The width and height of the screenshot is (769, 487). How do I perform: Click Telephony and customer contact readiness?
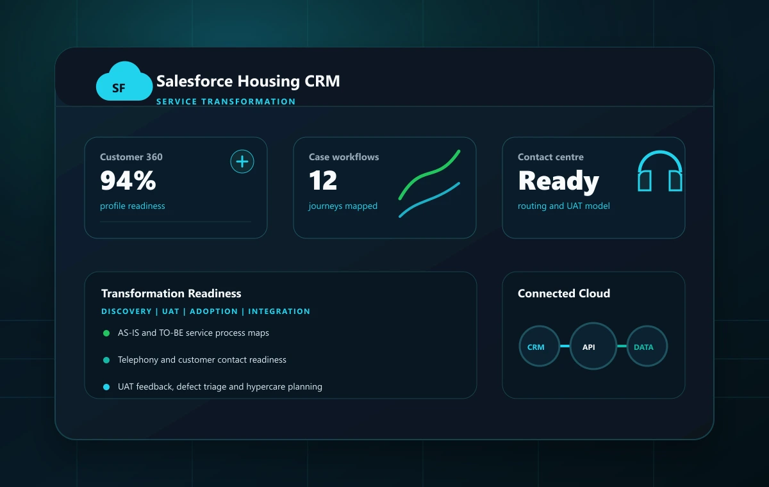coord(202,360)
